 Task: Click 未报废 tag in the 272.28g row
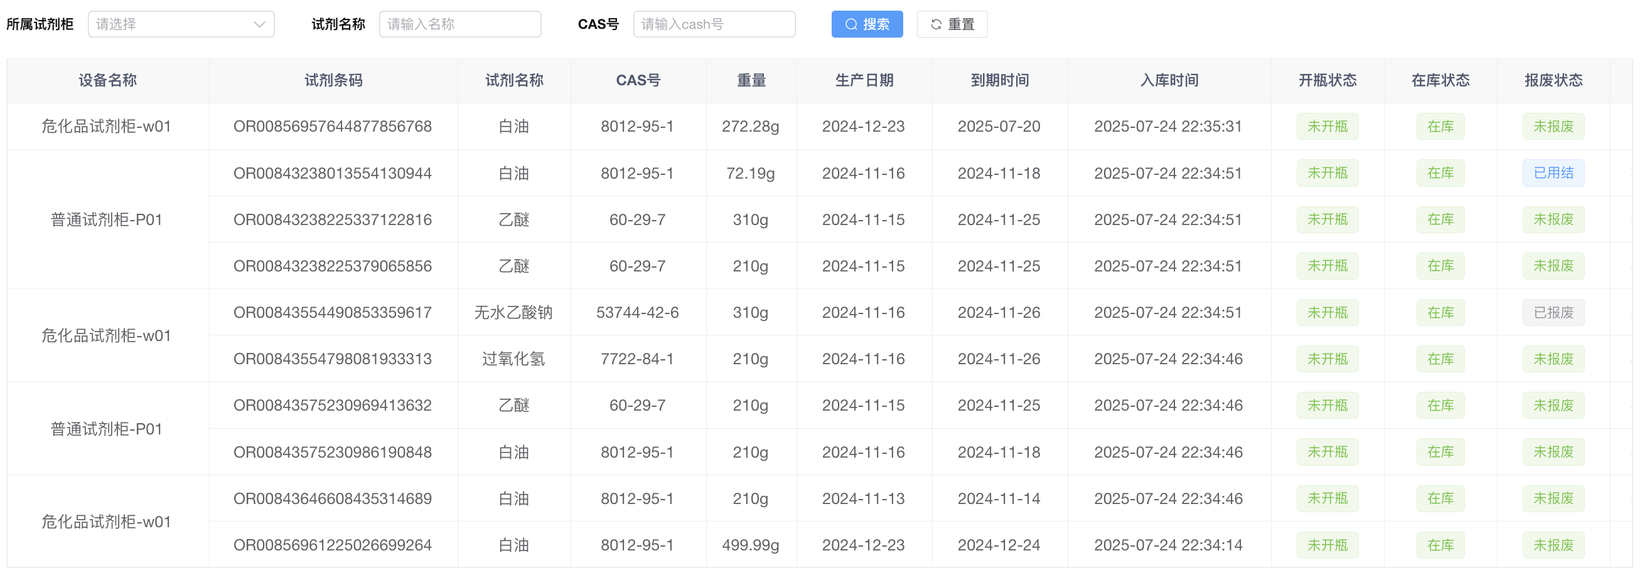point(1553,127)
